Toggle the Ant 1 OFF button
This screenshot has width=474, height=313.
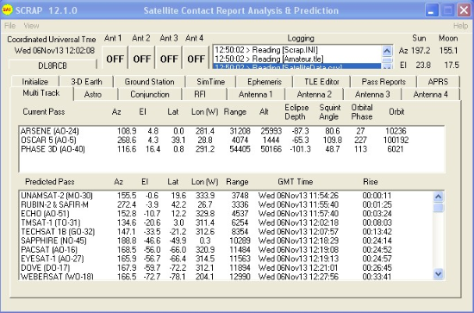click(115, 58)
